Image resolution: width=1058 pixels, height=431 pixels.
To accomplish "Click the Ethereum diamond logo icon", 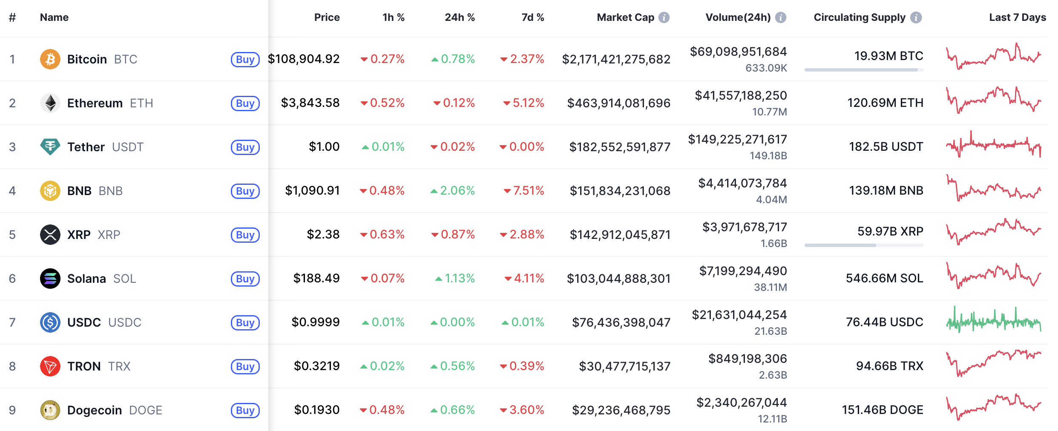I will (50, 103).
